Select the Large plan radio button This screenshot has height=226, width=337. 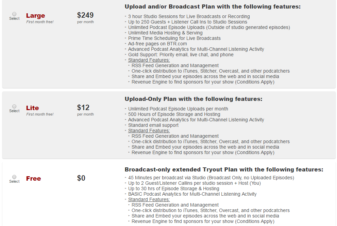[x=14, y=14]
